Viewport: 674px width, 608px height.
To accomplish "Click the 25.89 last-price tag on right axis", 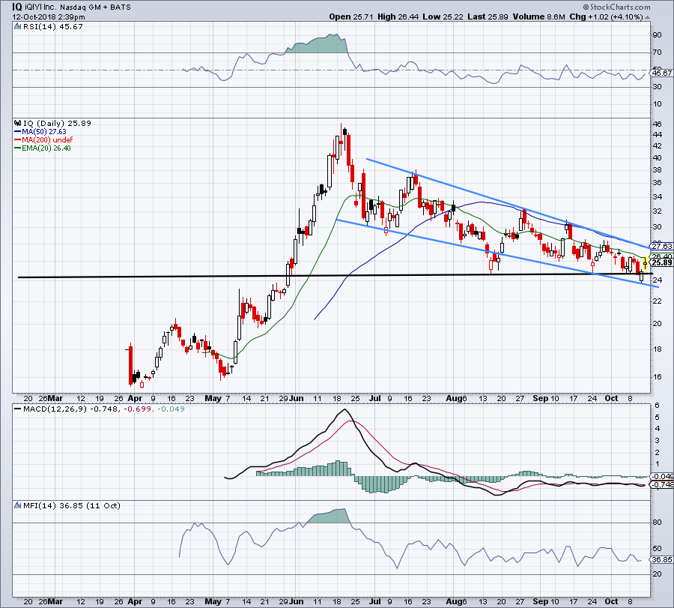I will (661, 262).
